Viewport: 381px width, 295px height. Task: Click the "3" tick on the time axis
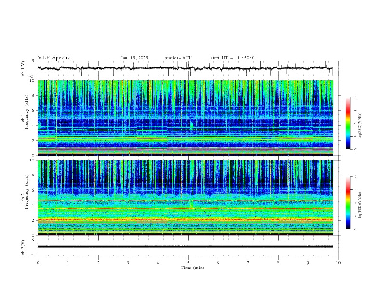[128, 263]
